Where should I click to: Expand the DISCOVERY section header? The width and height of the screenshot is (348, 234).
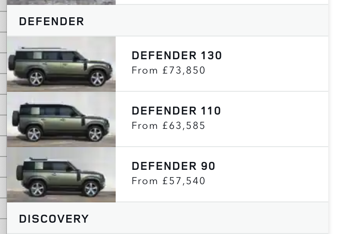point(168,218)
